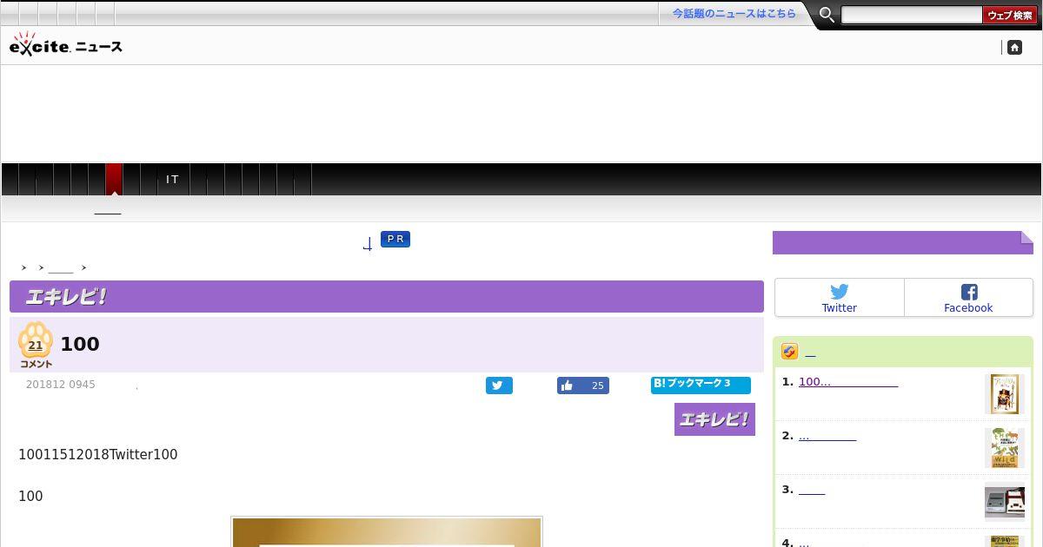
Task: Open ranking item 2 link
Action: pos(827,435)
